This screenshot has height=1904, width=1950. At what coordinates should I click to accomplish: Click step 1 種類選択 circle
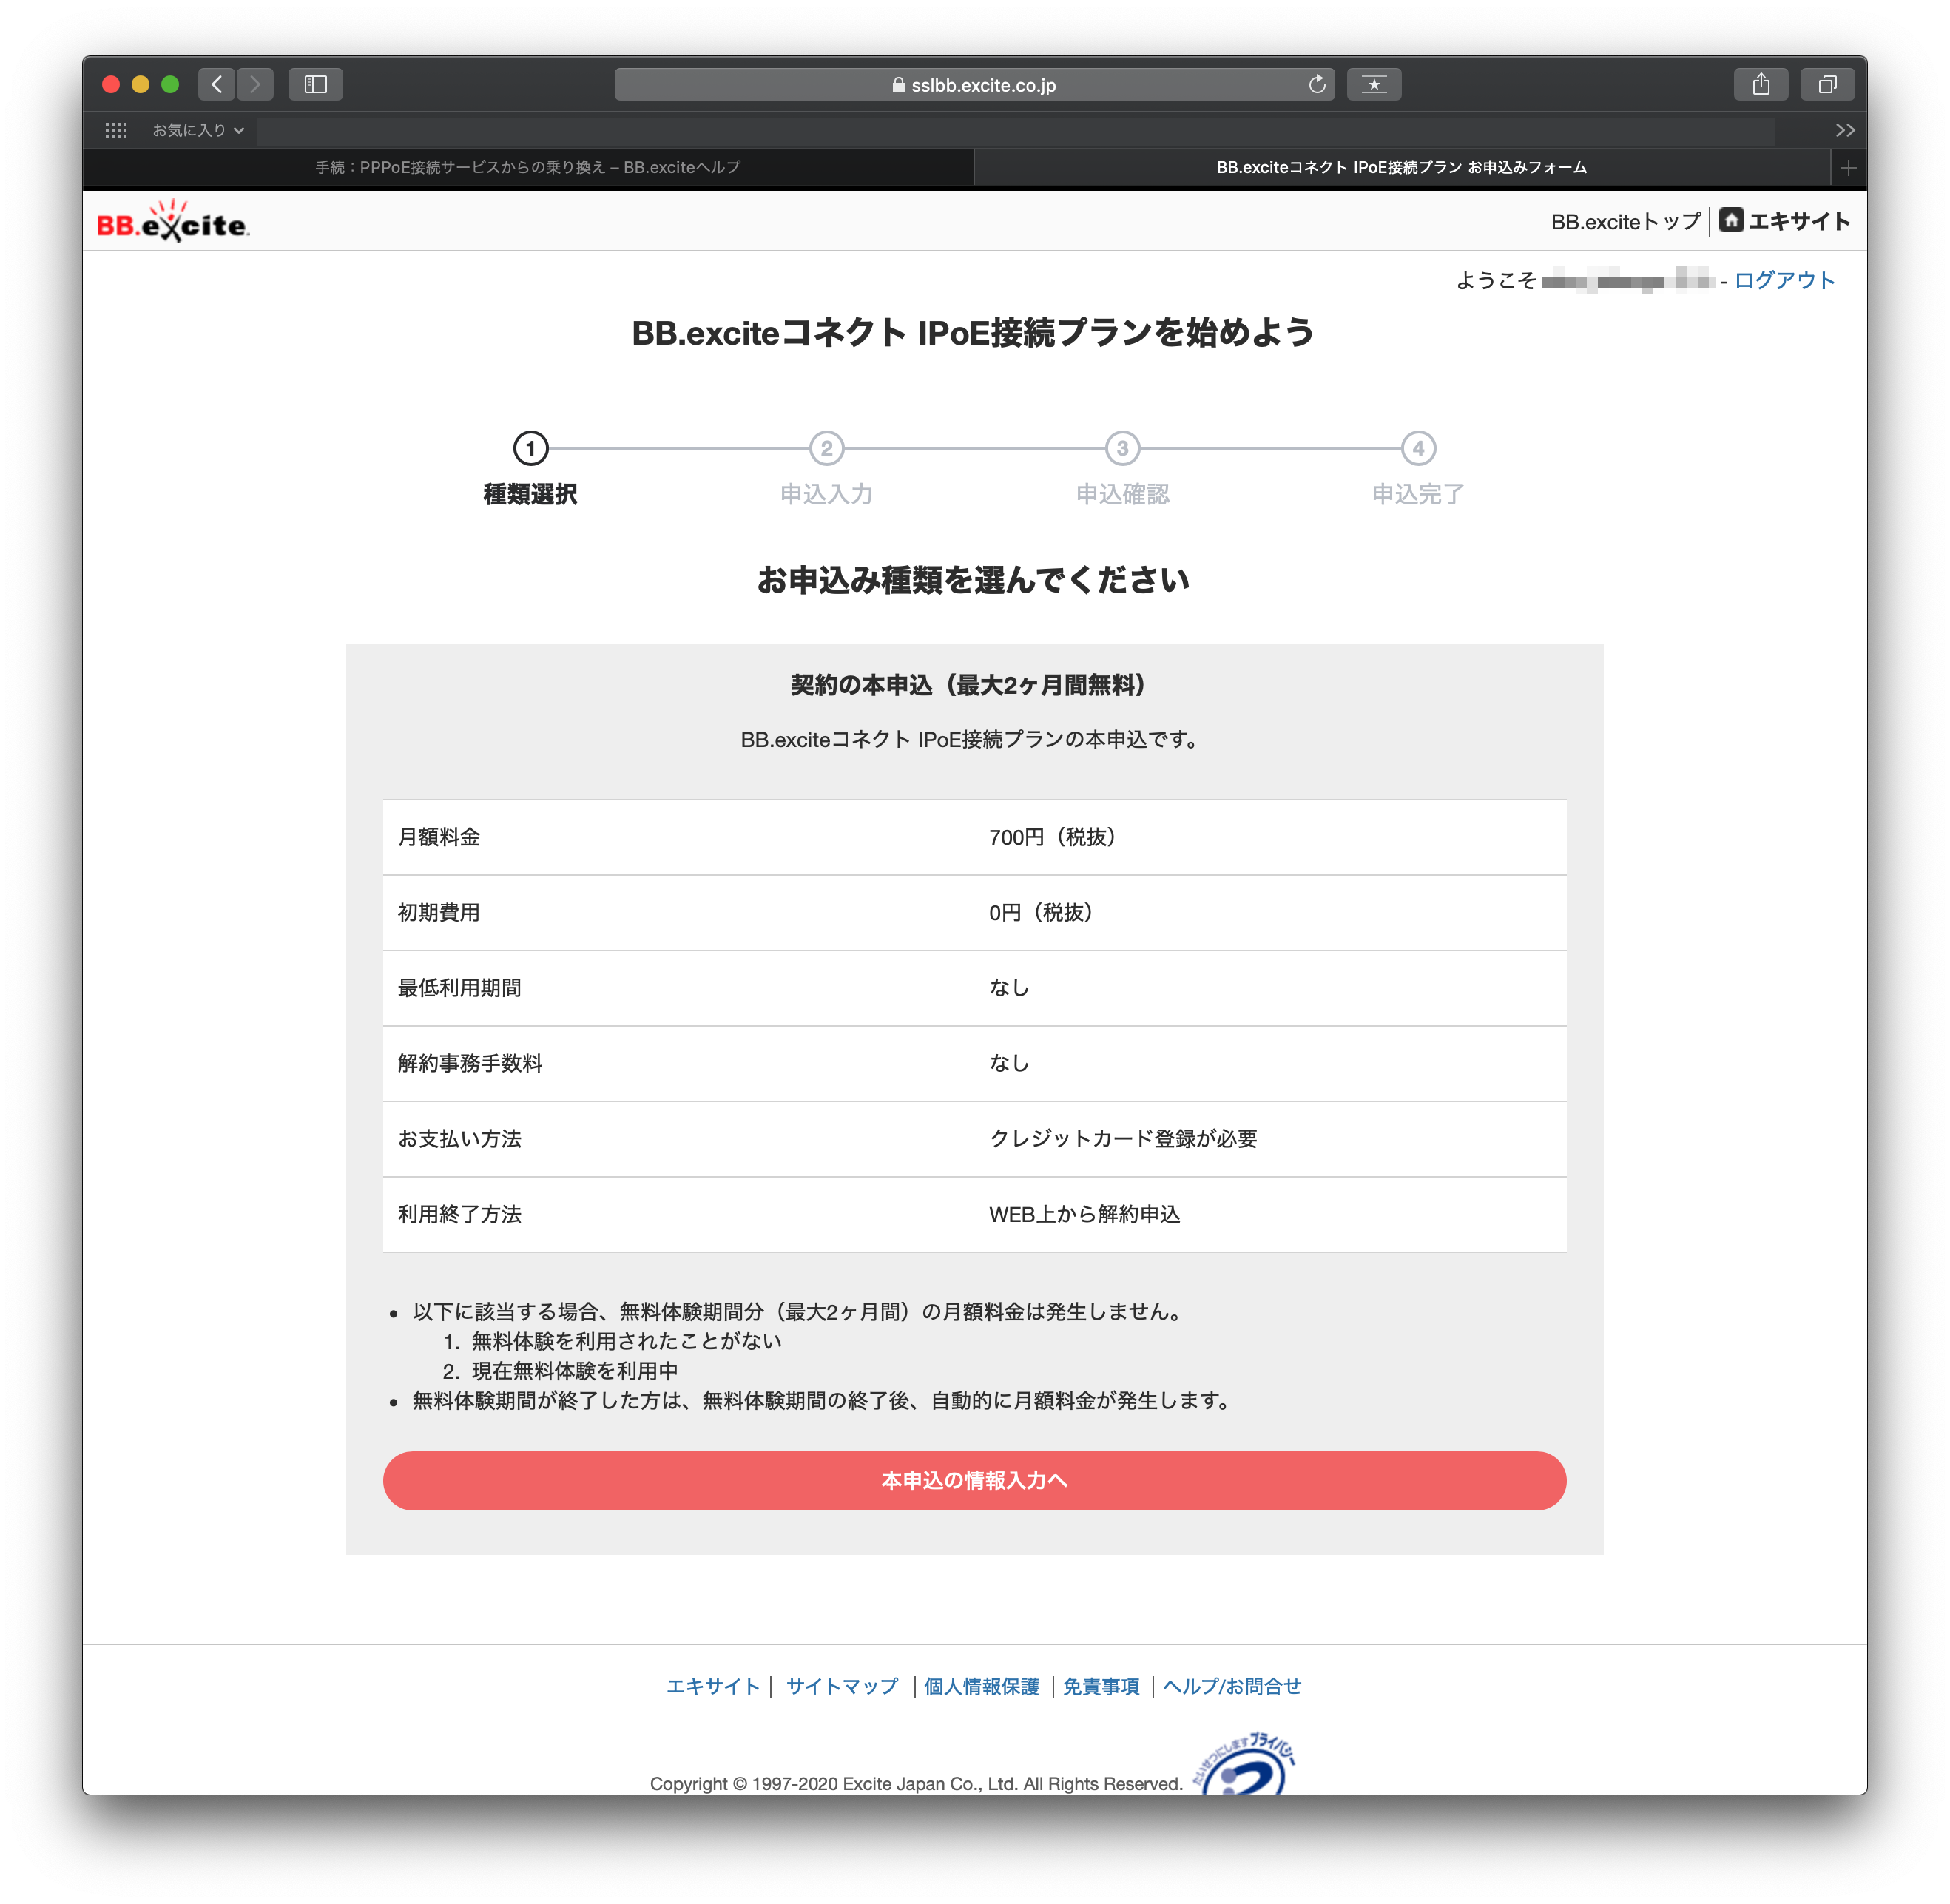pyautogui.click(x=531, y=448)
